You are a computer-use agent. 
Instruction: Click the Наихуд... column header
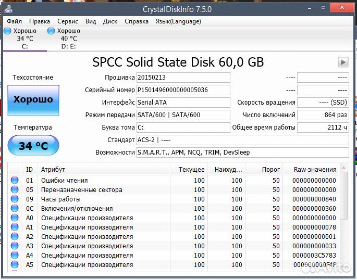(226, 170)
